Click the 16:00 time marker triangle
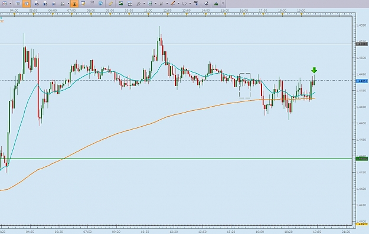Image resolution: width=369 pixels, height=234 pixels. [244, 15]
